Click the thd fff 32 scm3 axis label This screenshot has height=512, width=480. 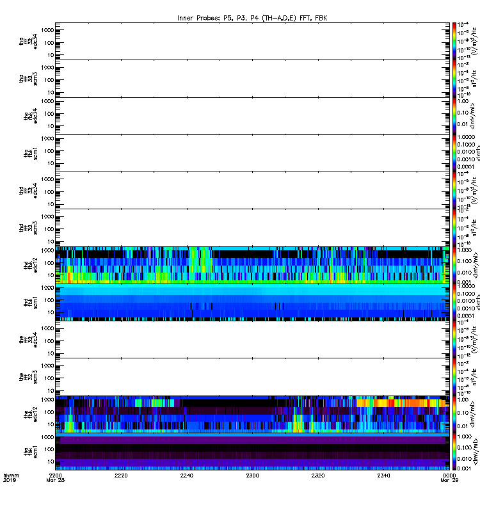[x=28, y=228]
